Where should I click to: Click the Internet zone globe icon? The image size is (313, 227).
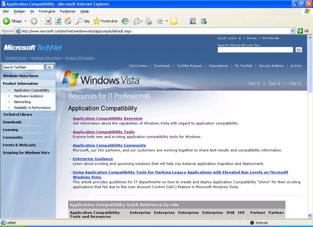point(252,223)
